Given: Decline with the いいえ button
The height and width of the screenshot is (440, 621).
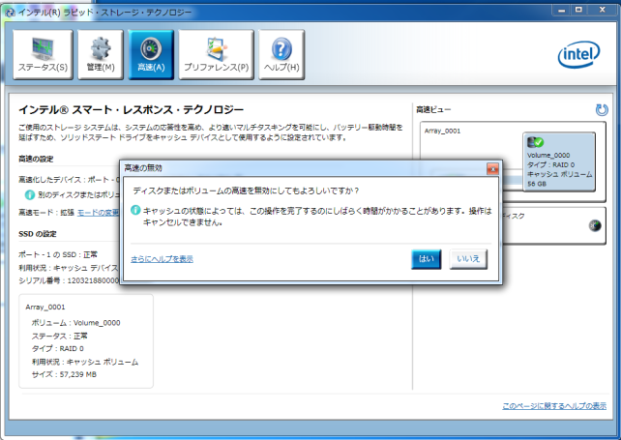Looking at the screenshot, I should coord(468,259).
